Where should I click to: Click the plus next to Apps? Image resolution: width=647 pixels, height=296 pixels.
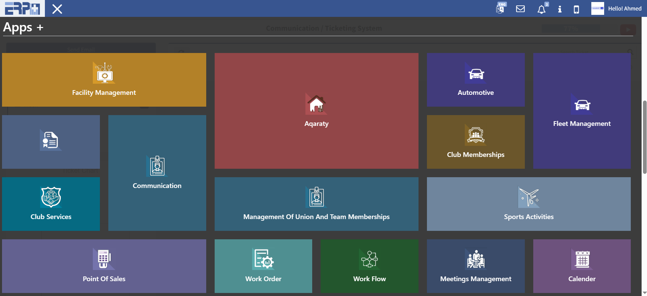coord(40,27)
